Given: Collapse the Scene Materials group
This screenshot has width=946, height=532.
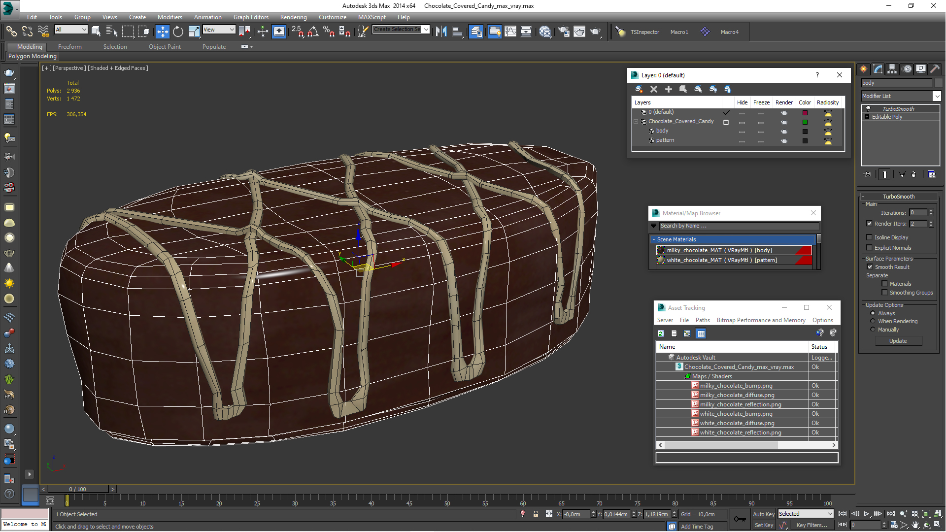Looking at the screenshot, I should 654,239.
